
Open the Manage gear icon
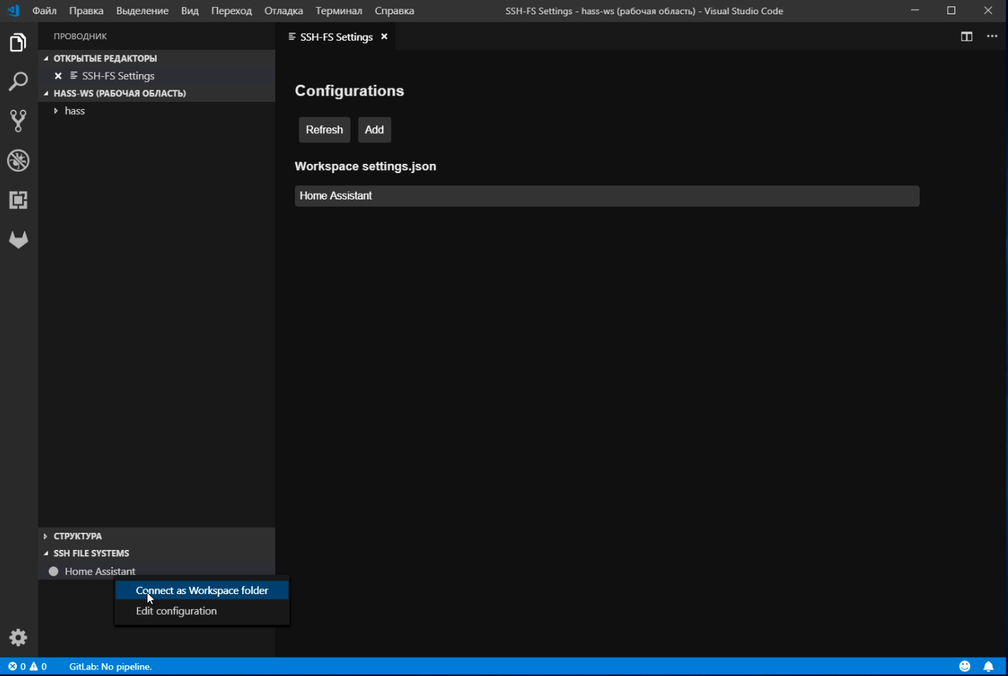click(18, 638)
